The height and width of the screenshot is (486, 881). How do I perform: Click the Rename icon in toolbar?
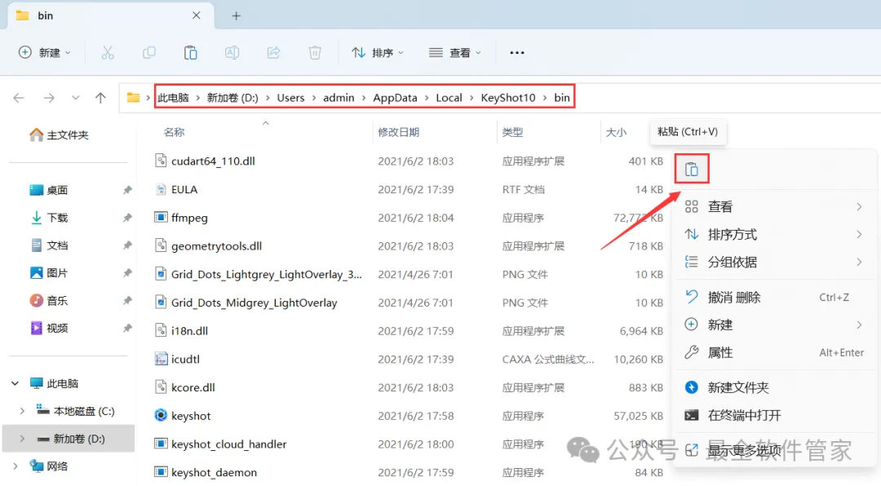click(x=232, y=53)
